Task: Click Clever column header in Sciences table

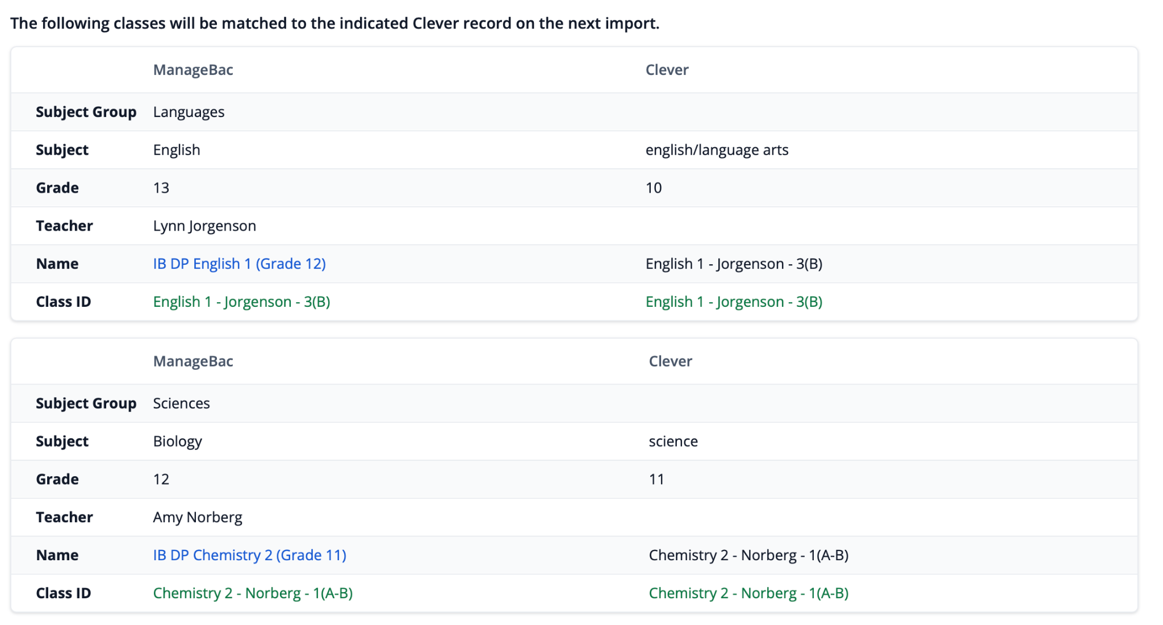Action: [670, 361]
